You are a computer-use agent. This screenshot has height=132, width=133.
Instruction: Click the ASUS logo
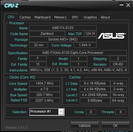point(112,36)
